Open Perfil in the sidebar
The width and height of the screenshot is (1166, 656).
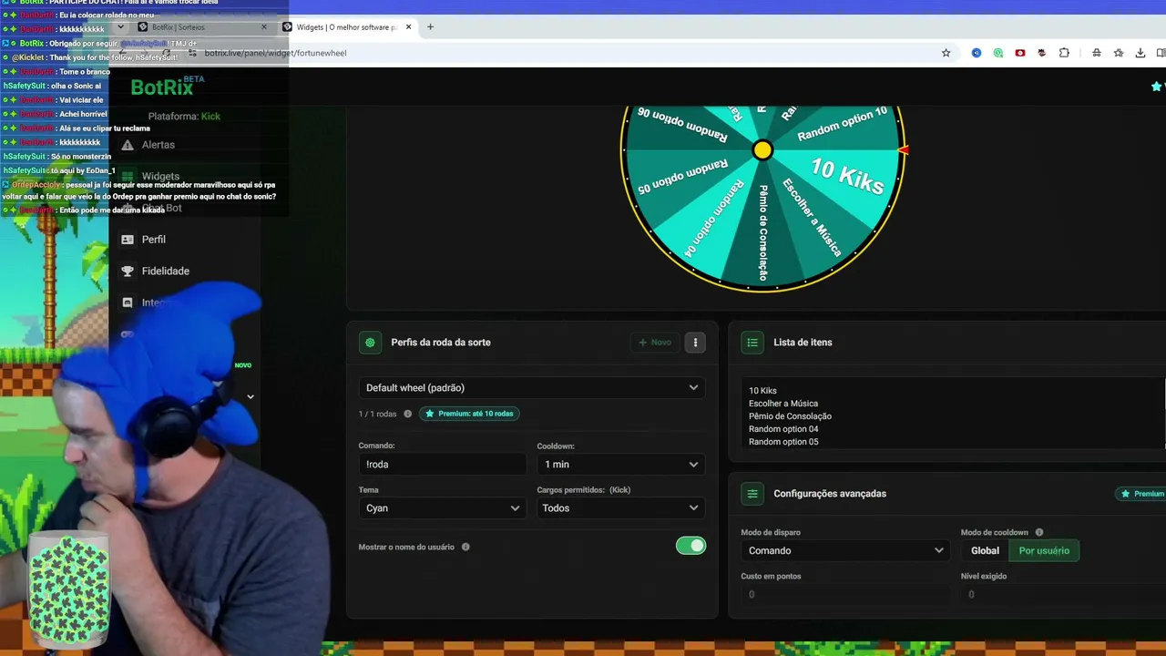154,240
